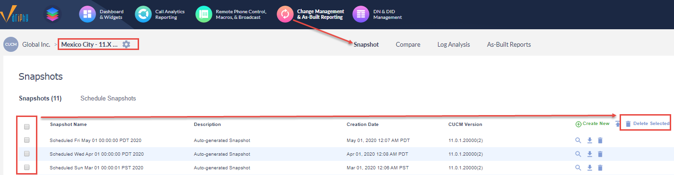This screenshot has height=175, width=674.
Task: Go to Global Inc. breadcrumb
Action: click(x=36, y=44)
